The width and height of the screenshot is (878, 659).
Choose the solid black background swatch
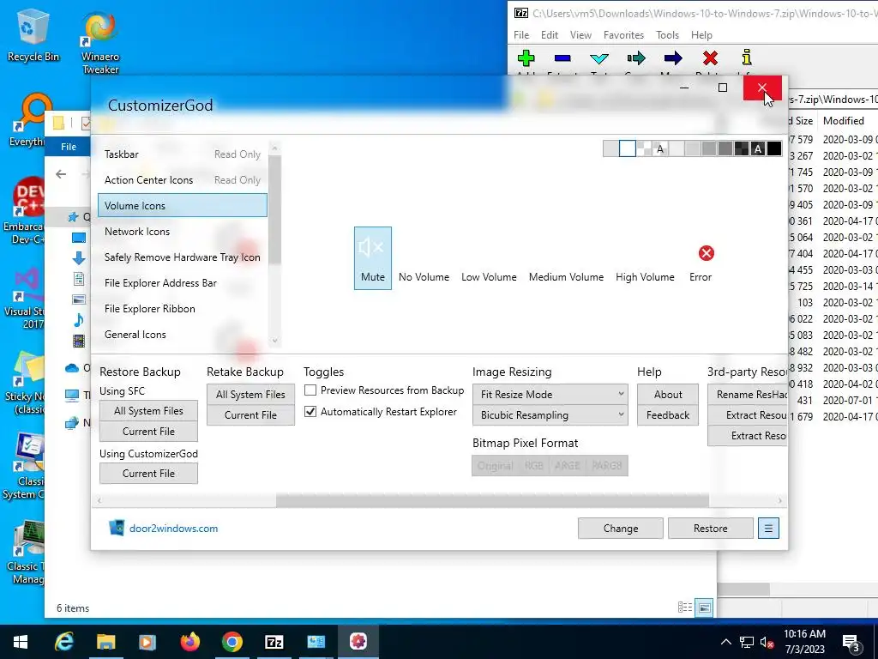(774, 148)
